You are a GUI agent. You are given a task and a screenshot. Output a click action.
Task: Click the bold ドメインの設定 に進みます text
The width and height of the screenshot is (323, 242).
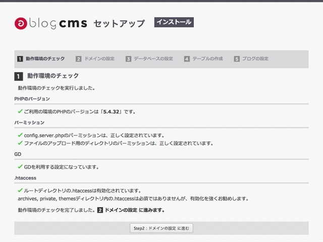[x=134, y=210]
